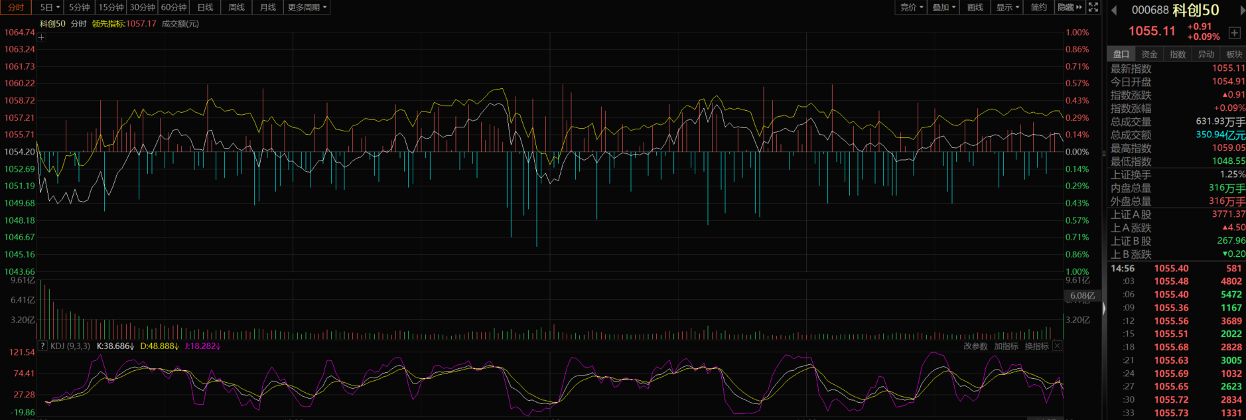Show the 月线 monthly chart
1246x420 pixels.
(x=268, y=7)
